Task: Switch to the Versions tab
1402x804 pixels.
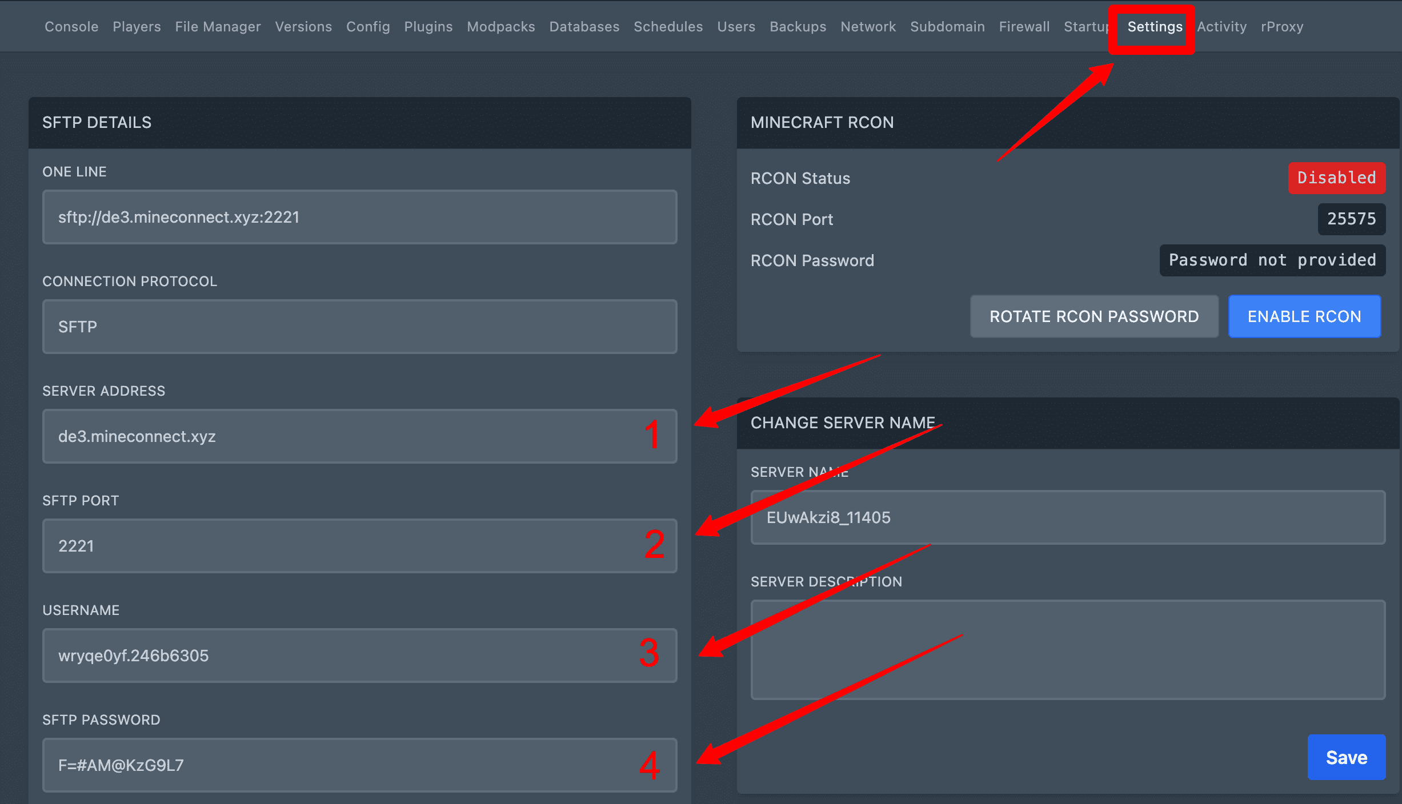Action: pyautogui.click(x=303, y=27)
